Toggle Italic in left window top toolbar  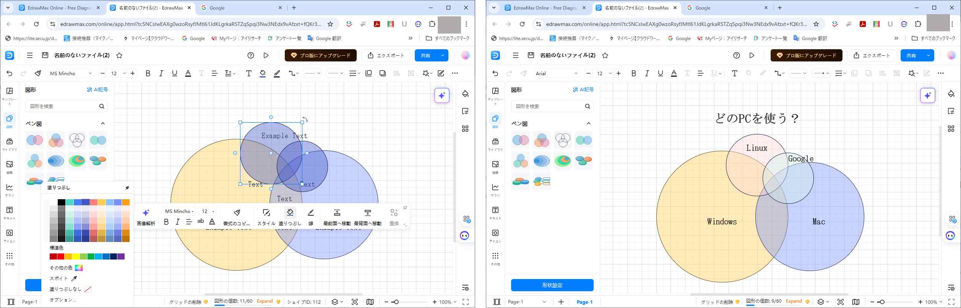(161, 73)
